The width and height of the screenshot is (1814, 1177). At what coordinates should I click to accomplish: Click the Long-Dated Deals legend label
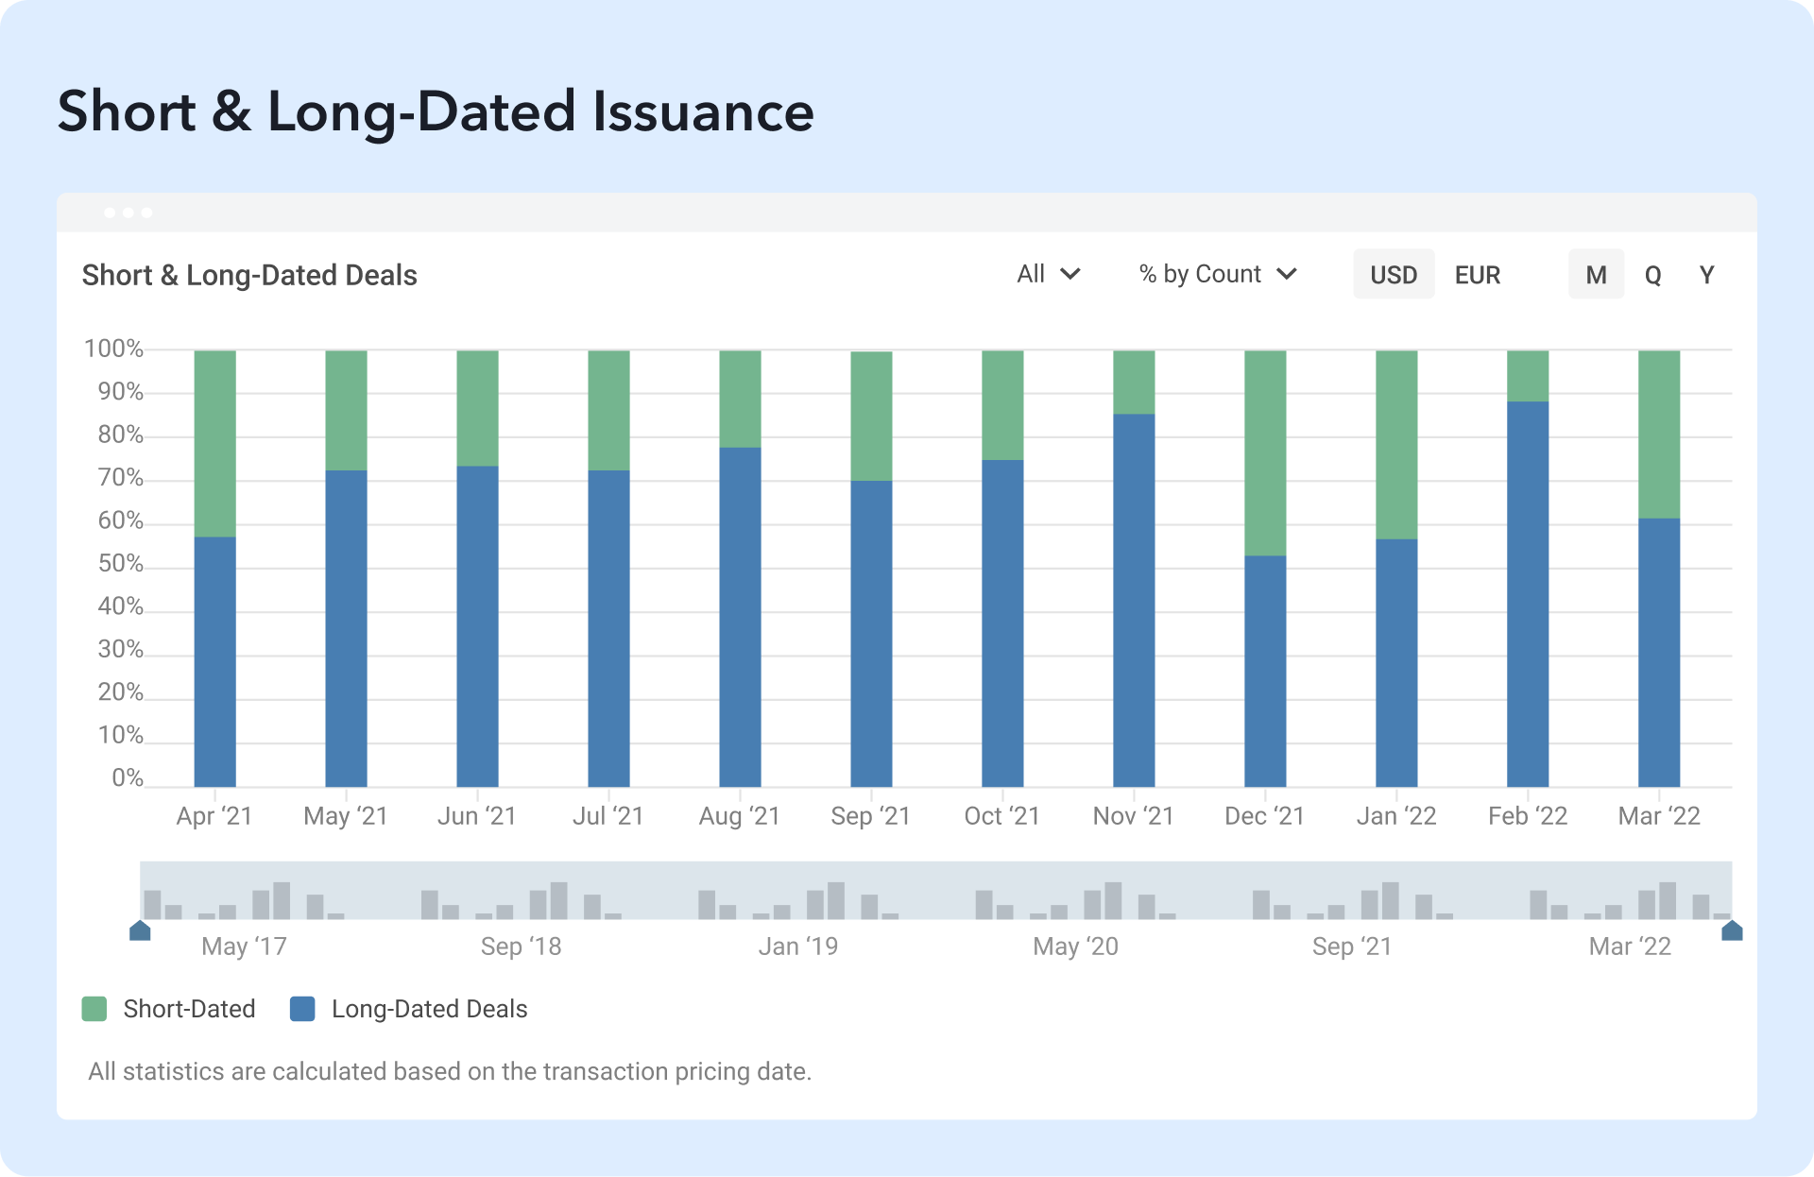pyautogui.click(x=429, y=1009)
